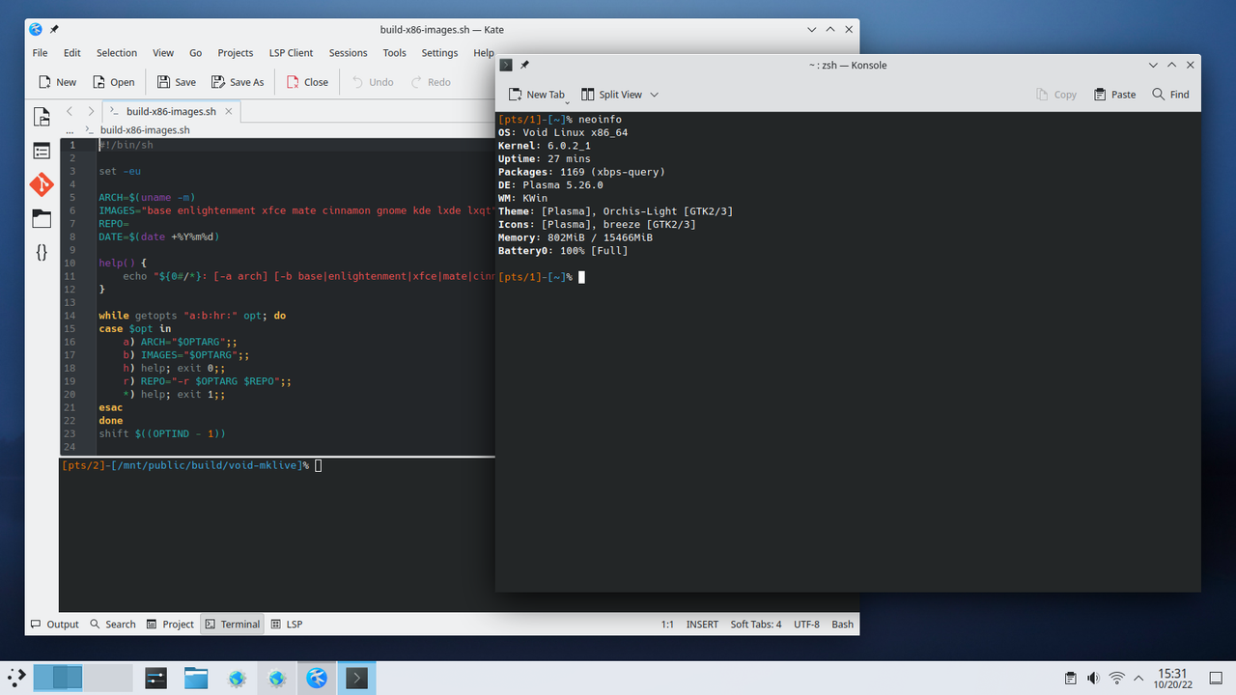Click Open file in Kate toolbar

point(113,82)
